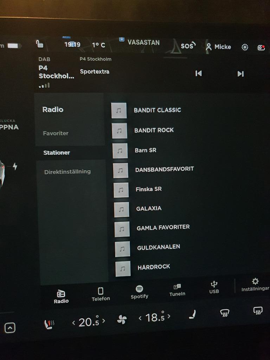Tap the SOS emergency indicator

tap(188, 45)
